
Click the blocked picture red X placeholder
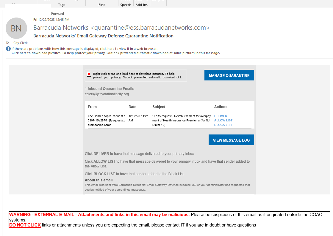pos(89,74)
